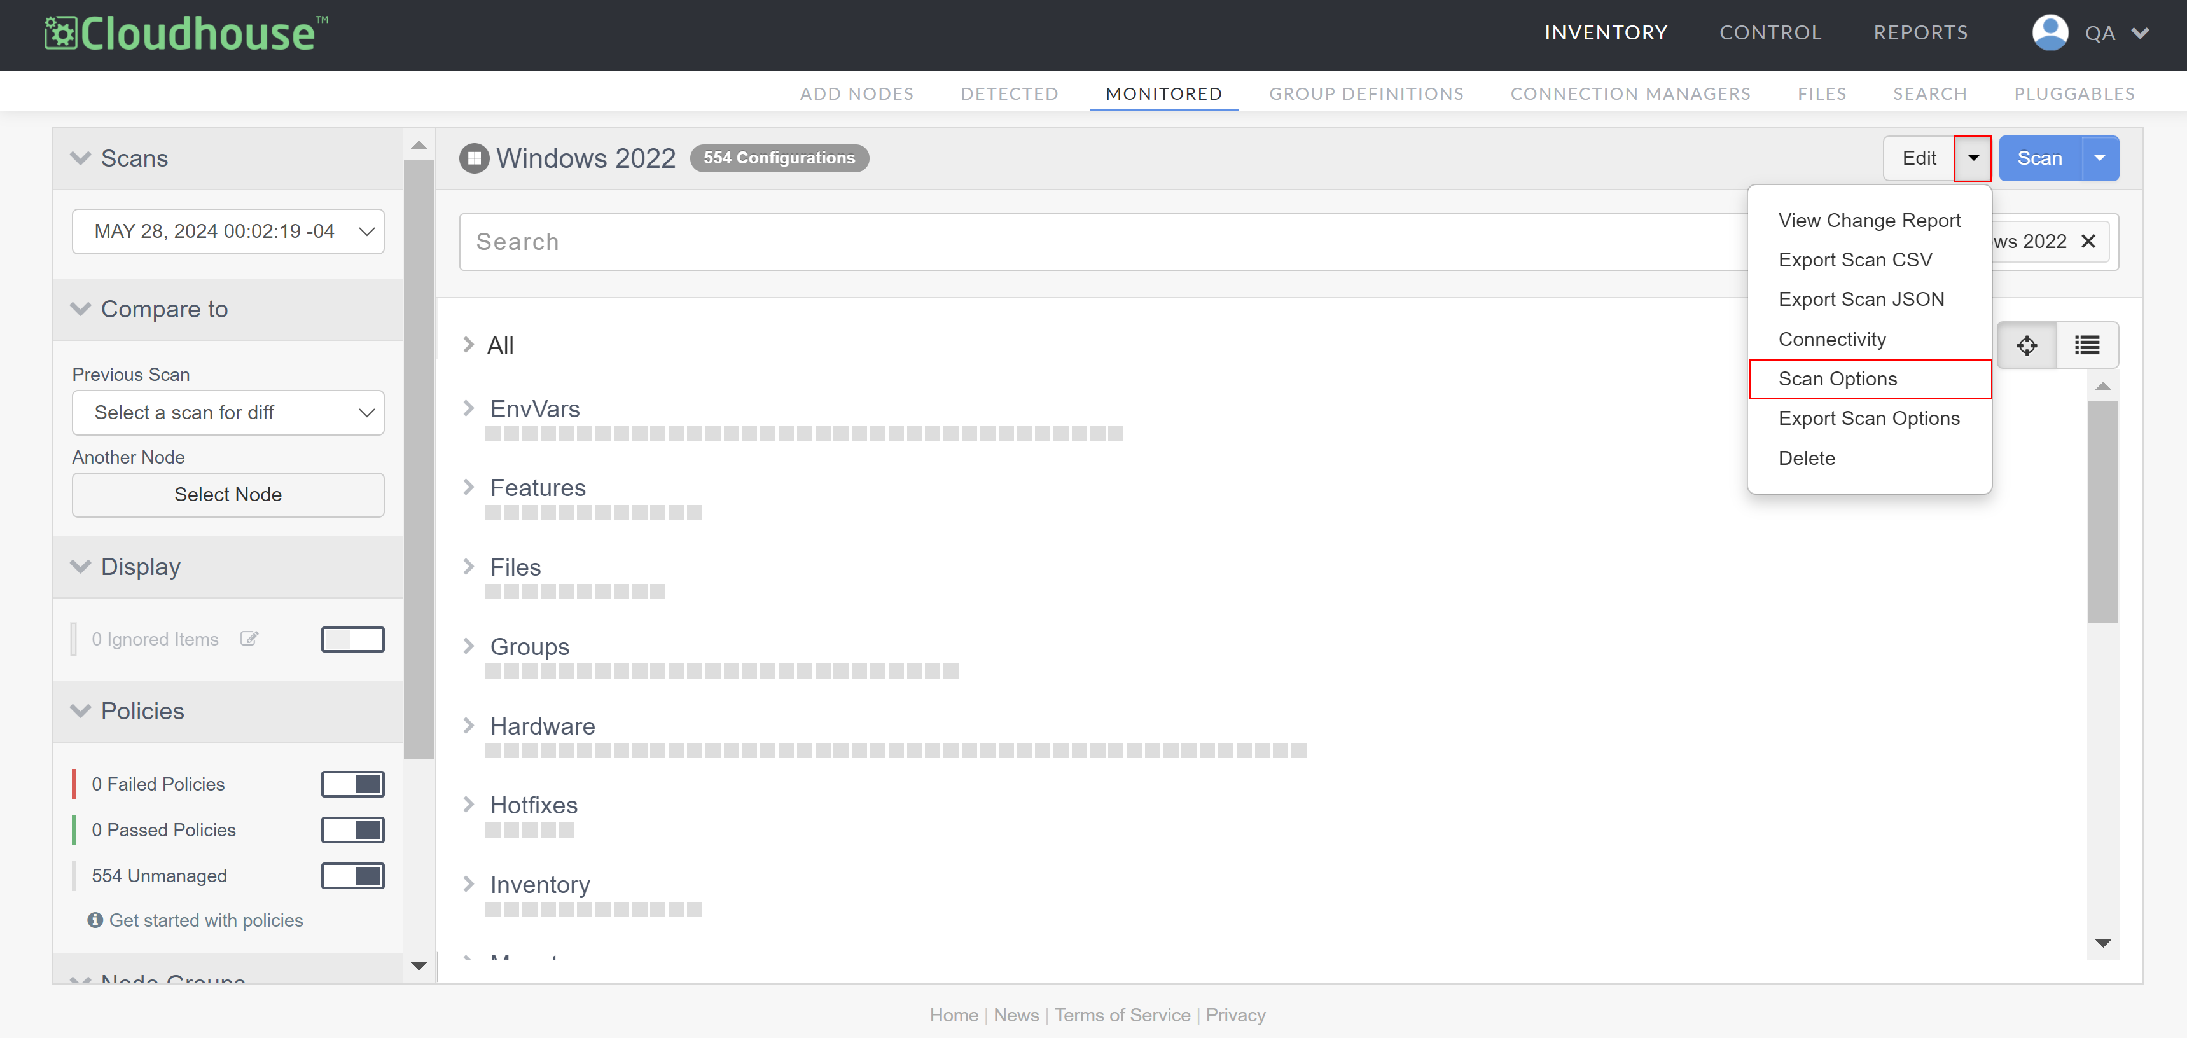Choose Export Scan Options

click(x=1870, y=419)
